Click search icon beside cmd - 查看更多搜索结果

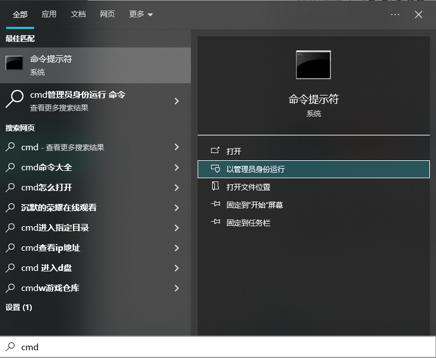(10, 147)
